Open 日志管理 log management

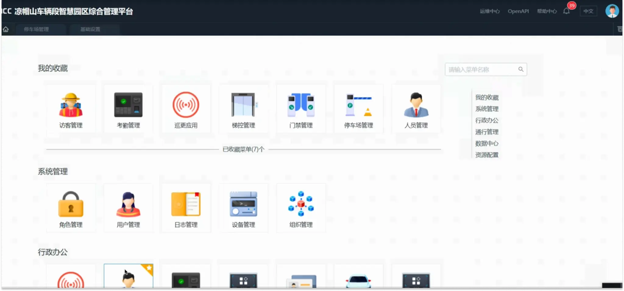coord(186,208)
